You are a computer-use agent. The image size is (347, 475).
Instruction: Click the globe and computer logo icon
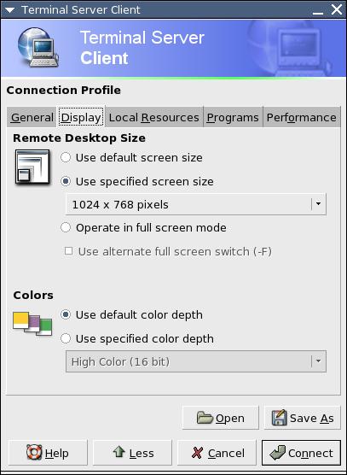[x=38, y=47]
